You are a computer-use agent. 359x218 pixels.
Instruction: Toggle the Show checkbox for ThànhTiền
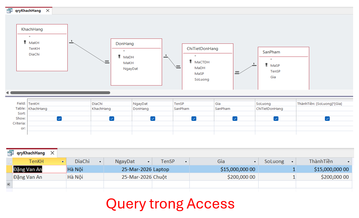click(327, 118)
